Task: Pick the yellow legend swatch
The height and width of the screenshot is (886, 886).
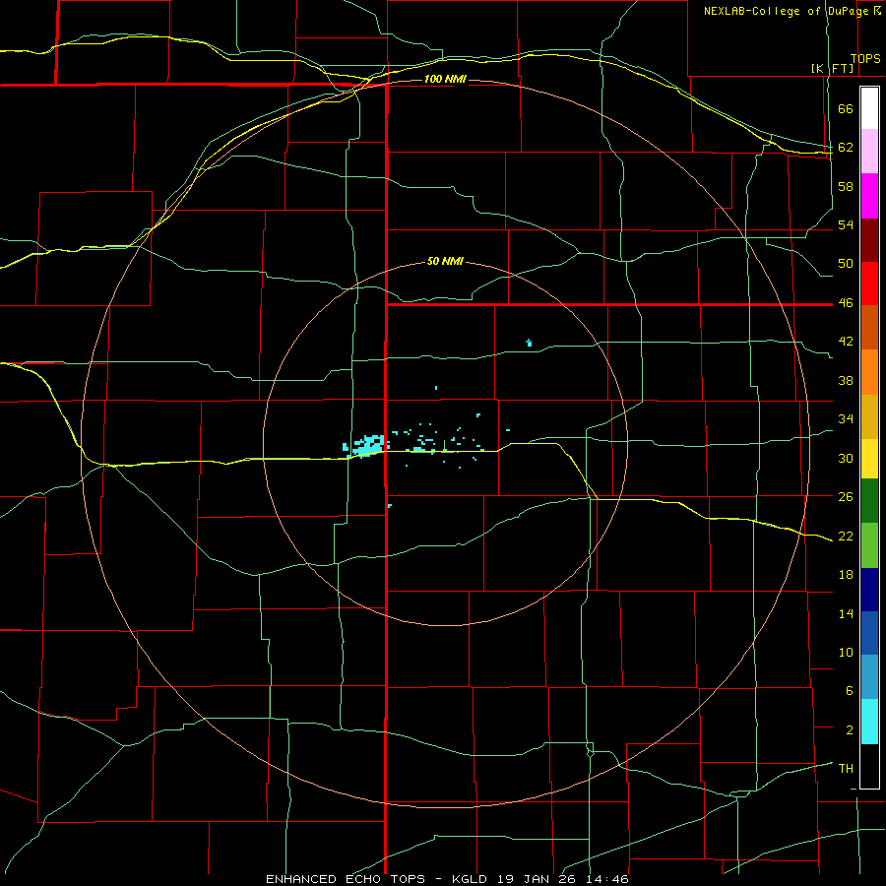Action: (869, 459)
